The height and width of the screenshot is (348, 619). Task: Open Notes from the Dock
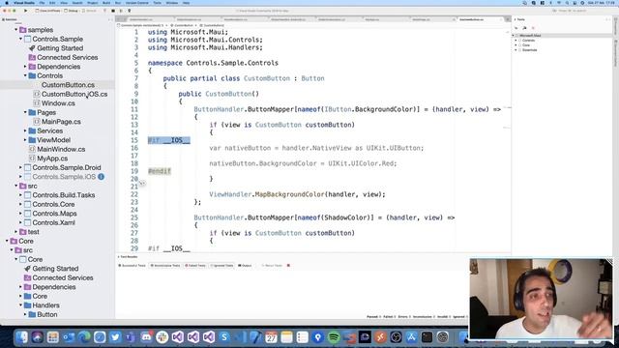tap(286, 337)
